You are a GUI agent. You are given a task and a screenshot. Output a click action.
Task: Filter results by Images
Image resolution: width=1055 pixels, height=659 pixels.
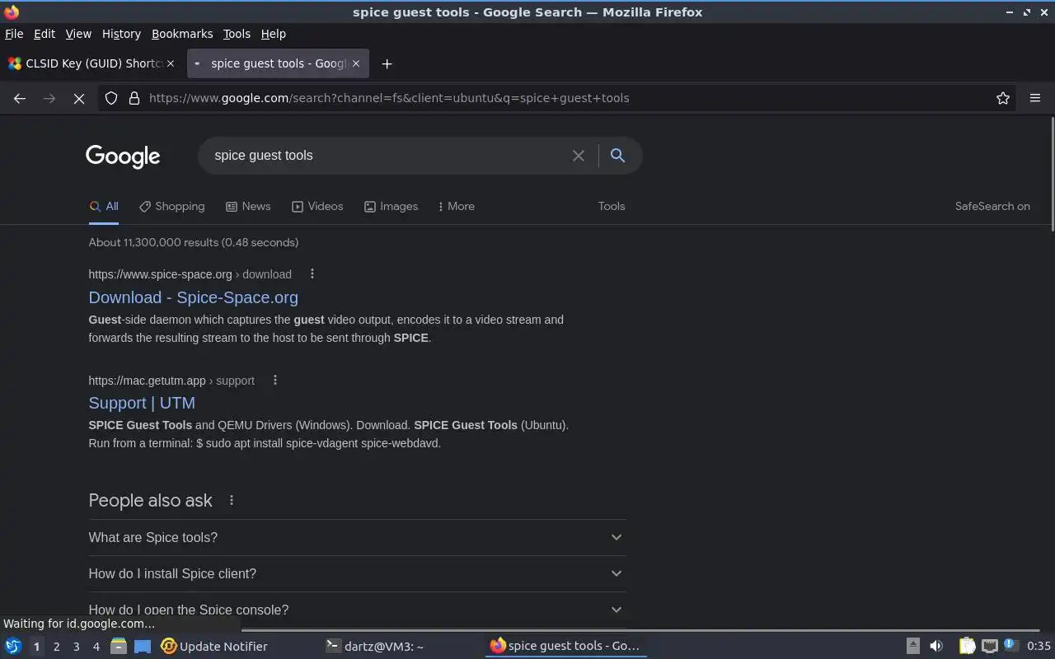point(391,207)
